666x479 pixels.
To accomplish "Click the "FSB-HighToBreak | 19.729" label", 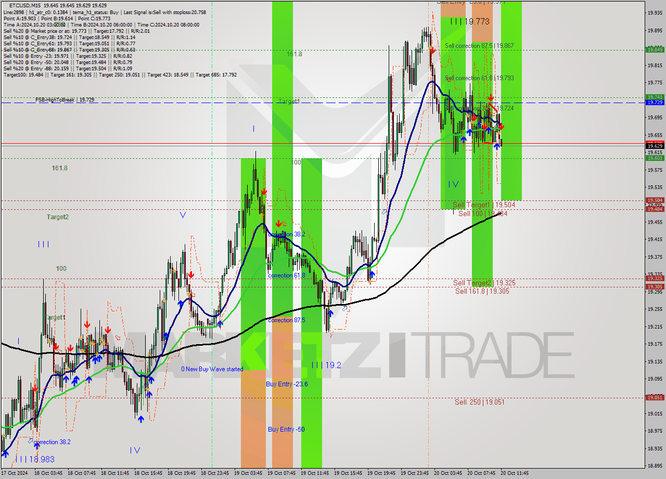I will pos(65,99).
